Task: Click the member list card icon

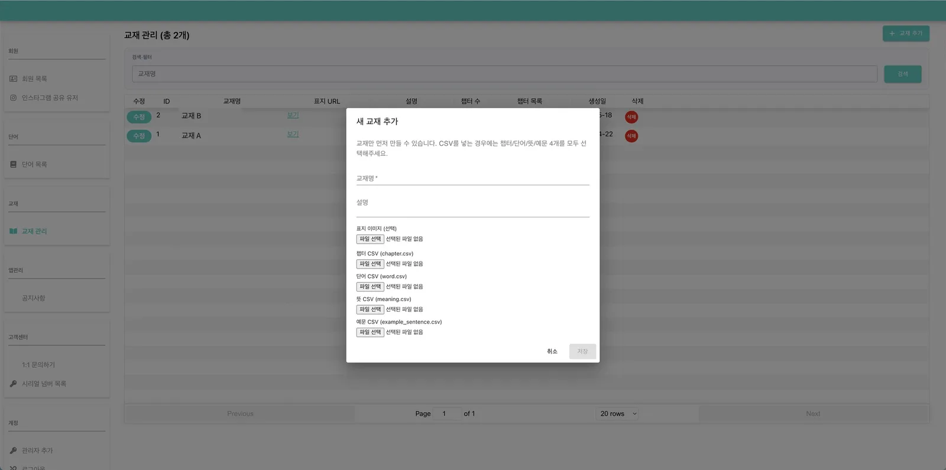Action: click(13, 79)
